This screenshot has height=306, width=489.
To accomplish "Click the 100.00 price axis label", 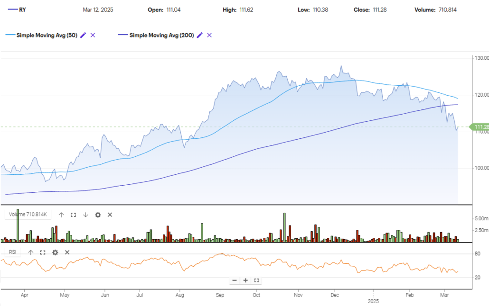I will (x=481, y=168).
